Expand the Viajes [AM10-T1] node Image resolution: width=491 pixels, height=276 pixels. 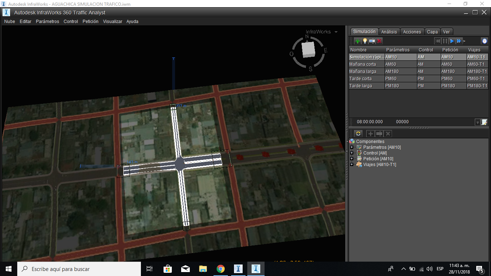(x=352, y=165)
